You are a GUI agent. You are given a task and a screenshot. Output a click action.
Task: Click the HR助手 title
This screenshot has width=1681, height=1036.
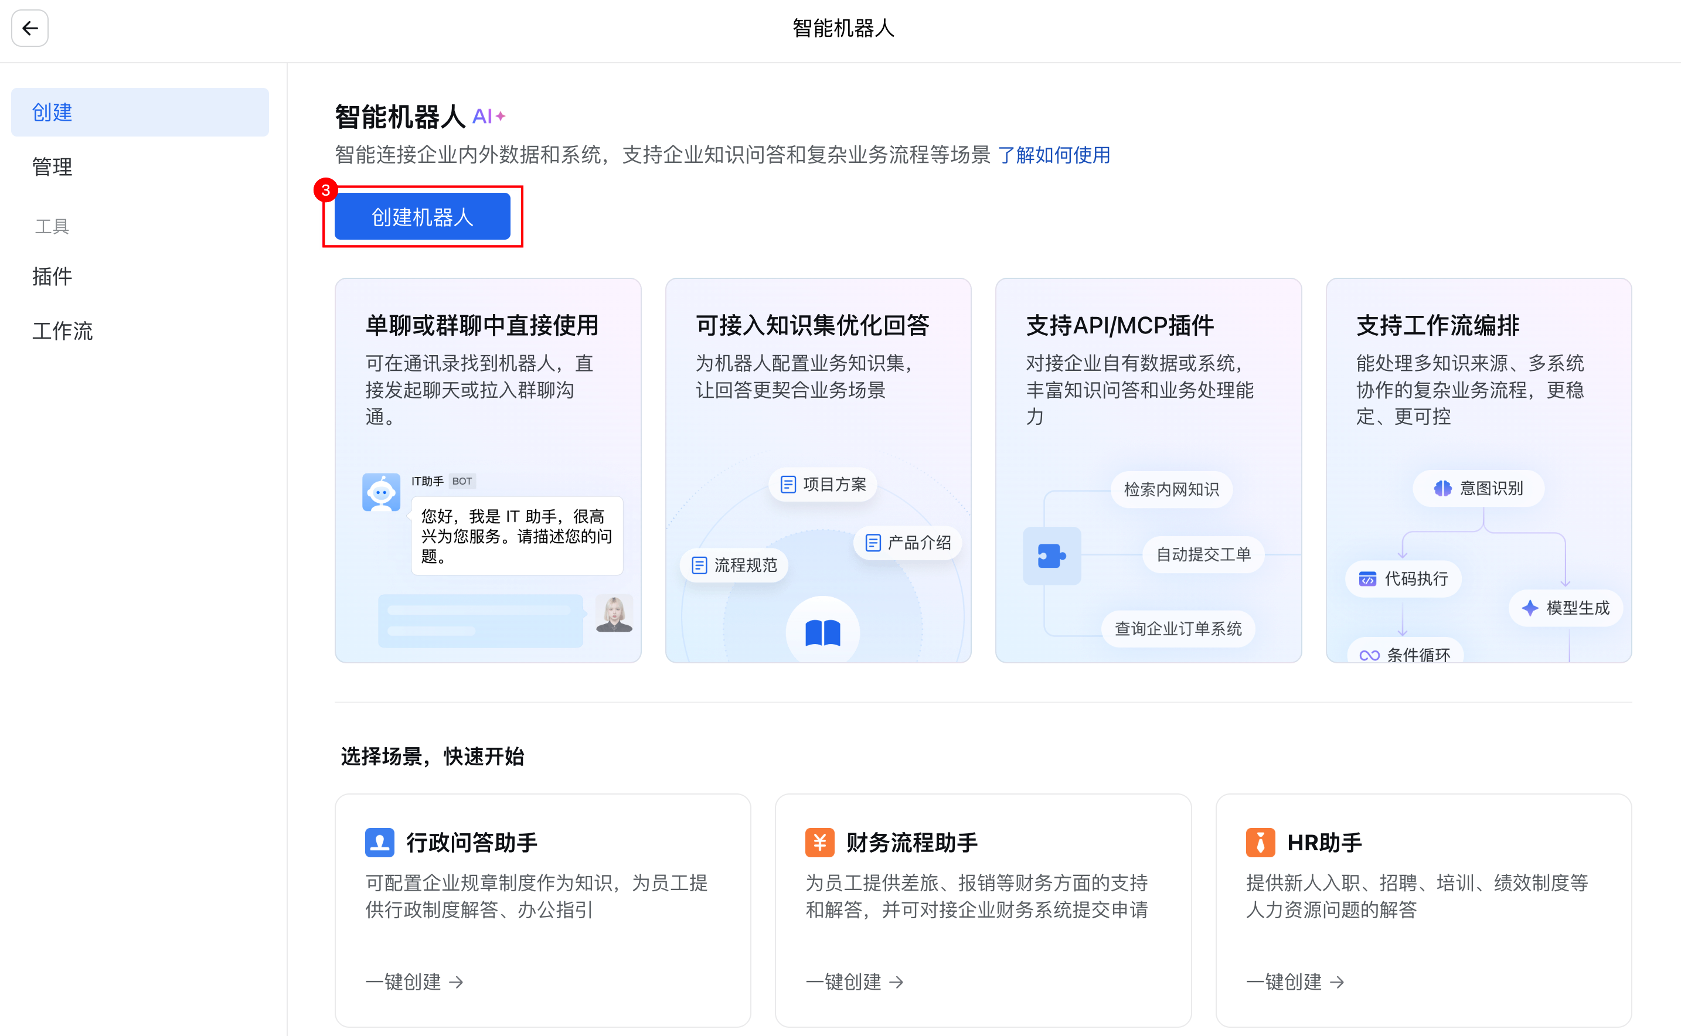point(1325,843)
